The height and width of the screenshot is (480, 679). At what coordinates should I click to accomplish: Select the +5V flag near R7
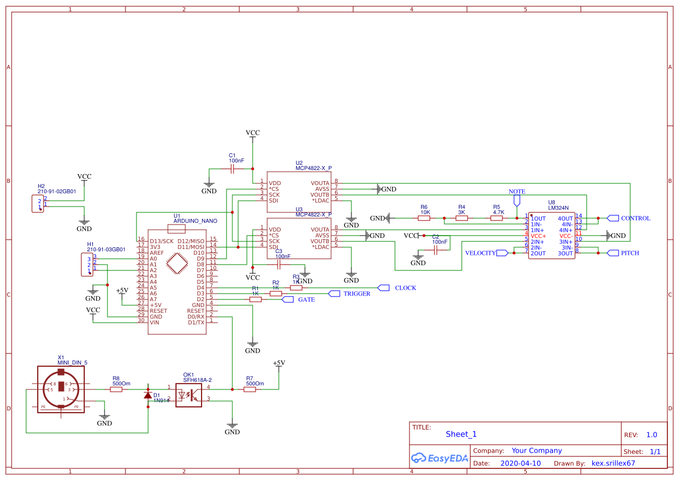click(x=278, y=364)
